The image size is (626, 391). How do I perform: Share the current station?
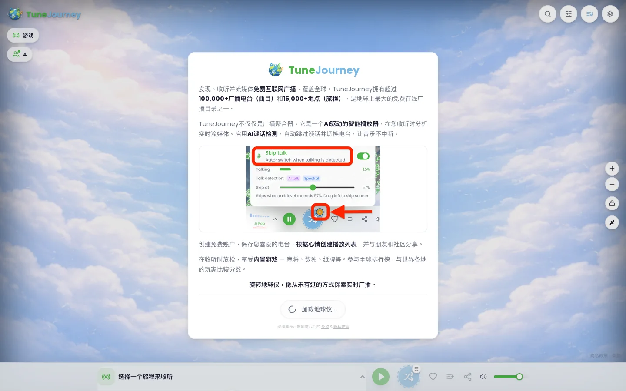pyautogui.click(x=468, y=377)
